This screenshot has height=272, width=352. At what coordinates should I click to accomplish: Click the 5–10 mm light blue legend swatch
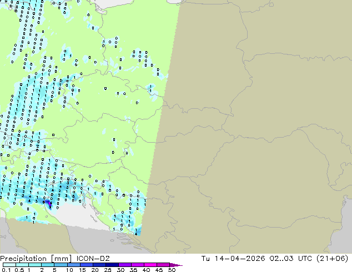point(61,265)
